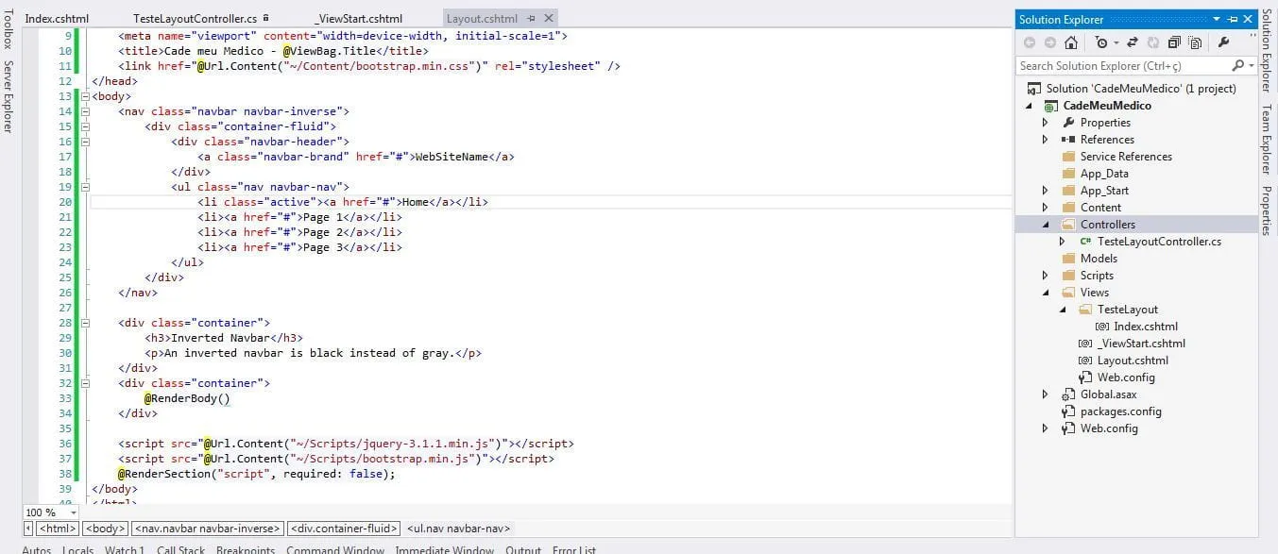The image size is (1278, 554).
Task: Expand the Scripts folder
Action: click(x=1045, y=276)
